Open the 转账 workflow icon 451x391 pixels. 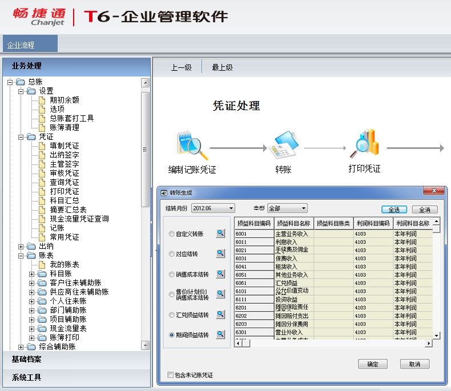284,147
